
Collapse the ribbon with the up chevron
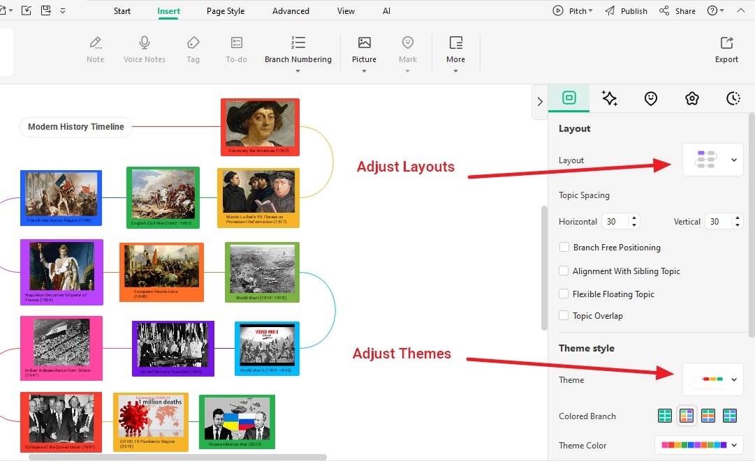740,10
